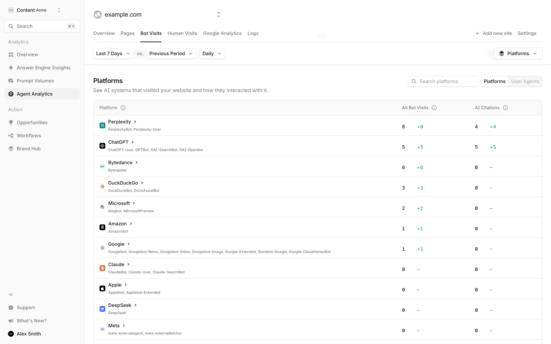Click 'Bytespider' user agent text
The image size is (551, 344).
118,170
